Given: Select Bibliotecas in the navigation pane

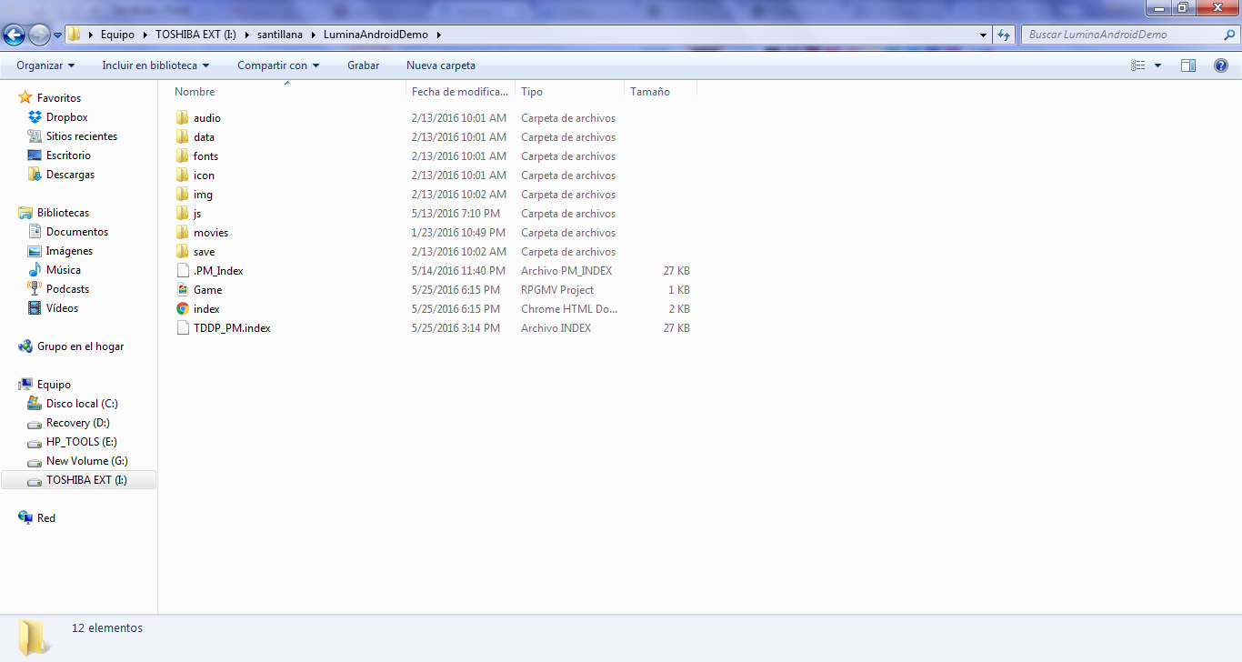Looking at the screenshot, I should pos(64,213).
